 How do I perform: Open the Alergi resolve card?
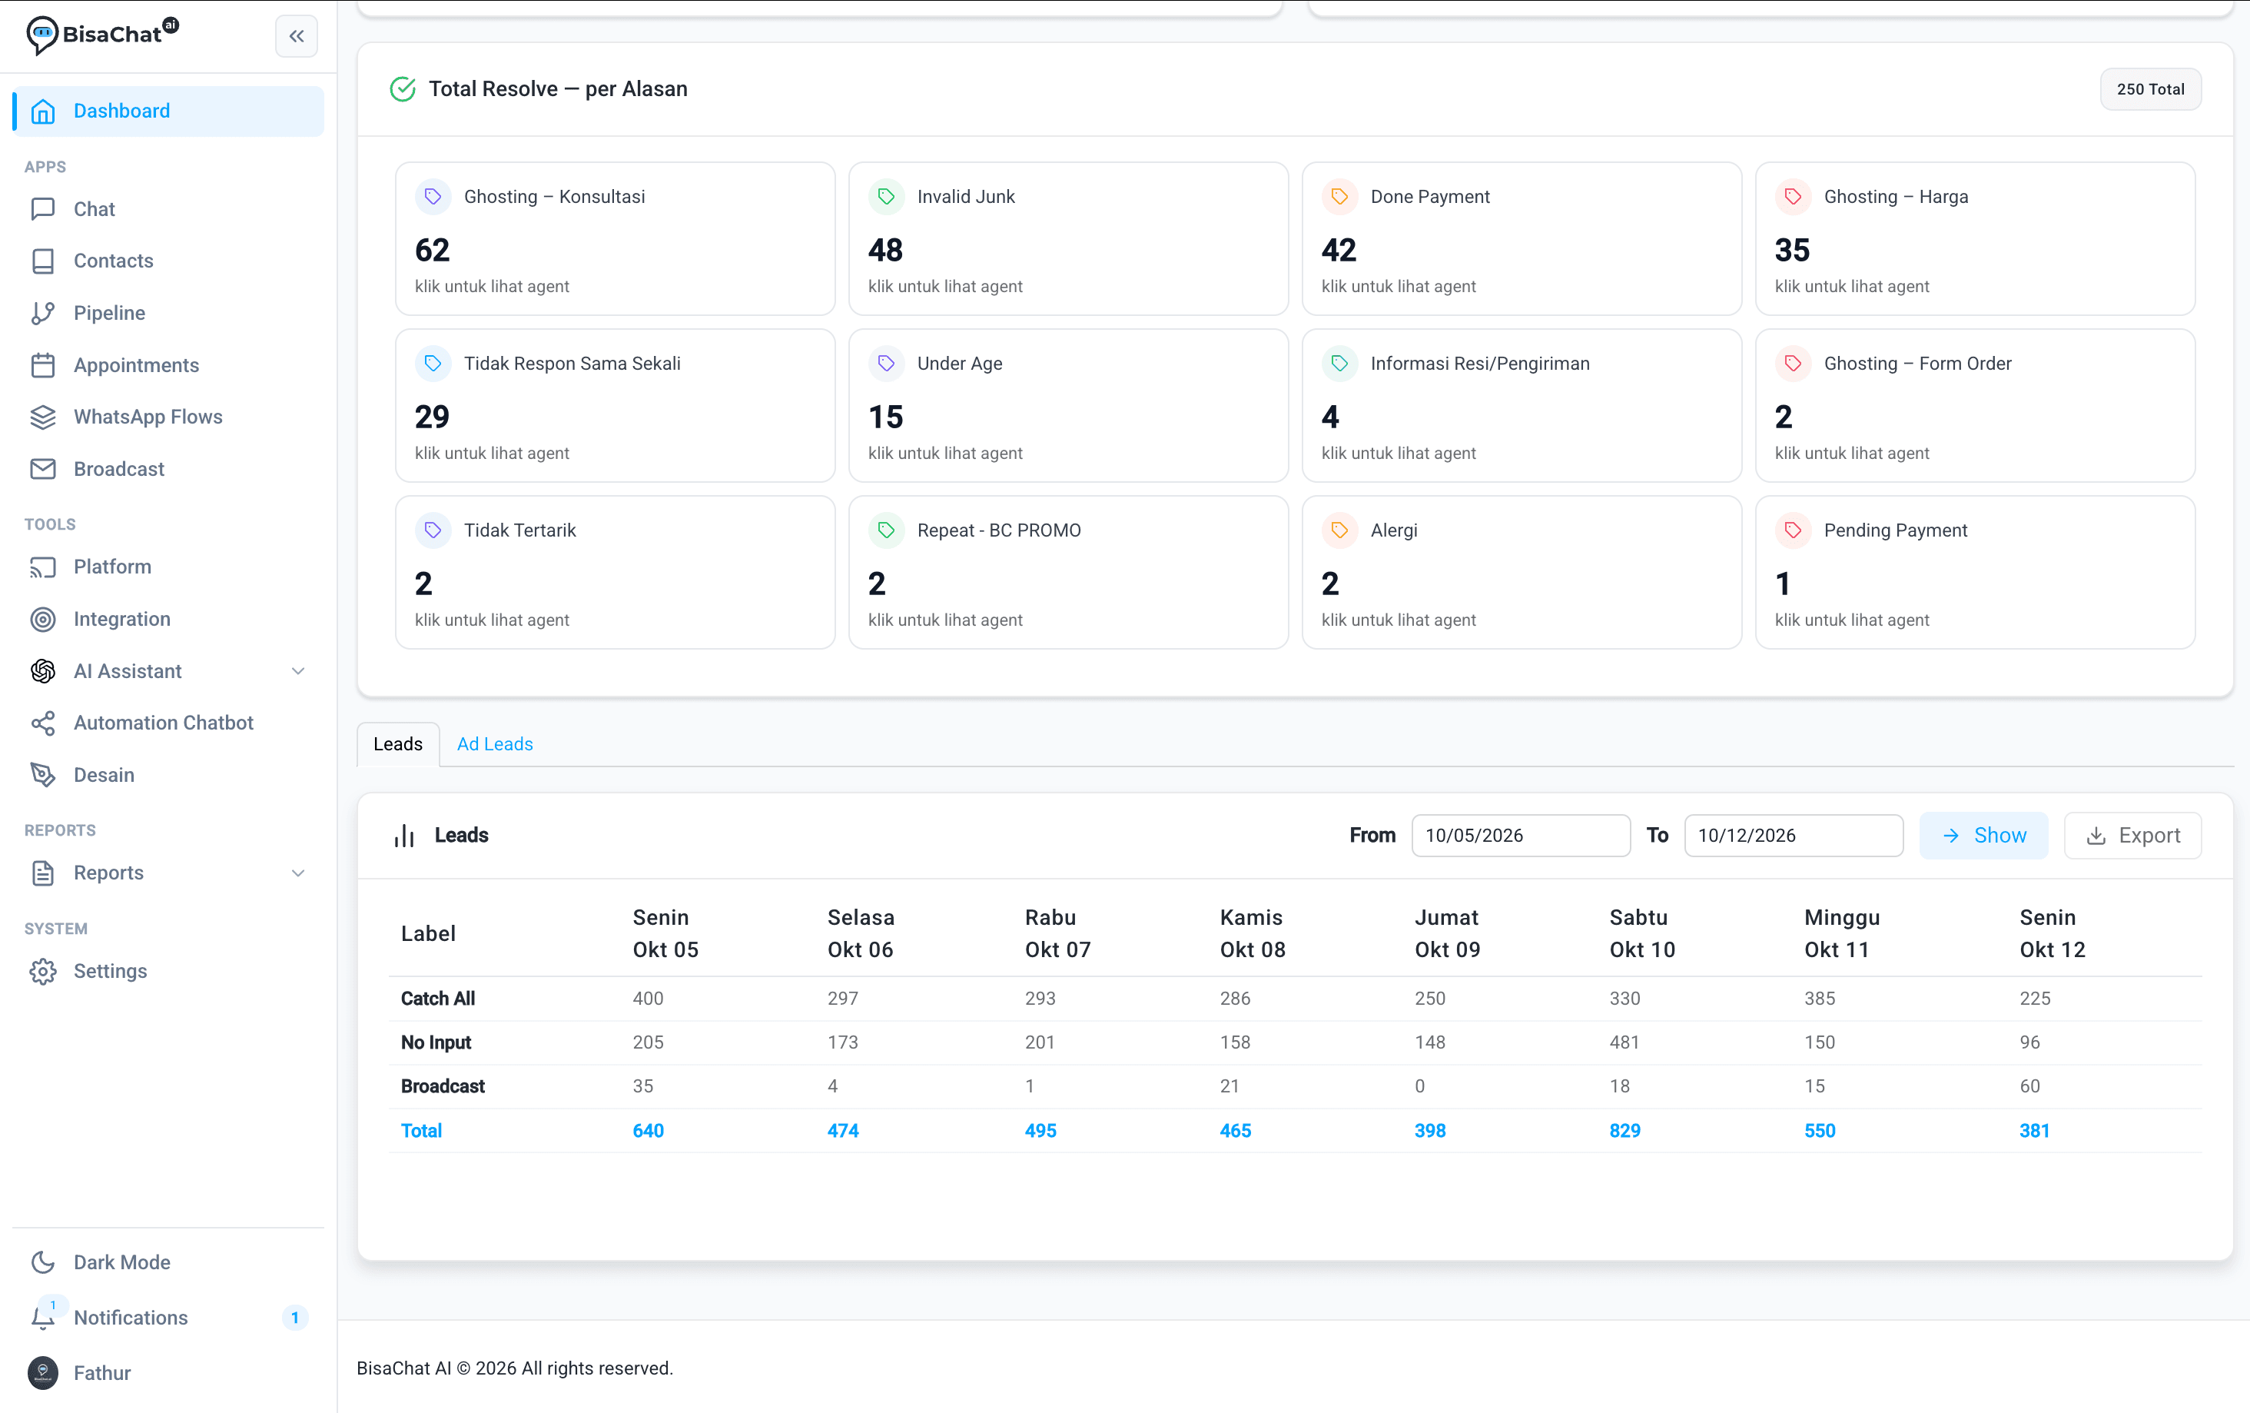pos(1522,573)
